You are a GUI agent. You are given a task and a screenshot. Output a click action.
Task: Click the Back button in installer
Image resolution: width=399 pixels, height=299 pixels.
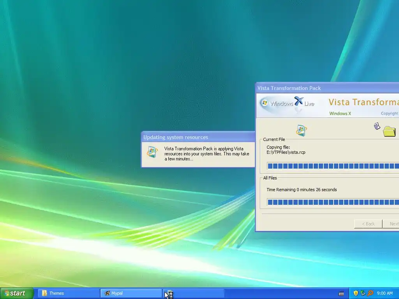(x=368, y=224)
